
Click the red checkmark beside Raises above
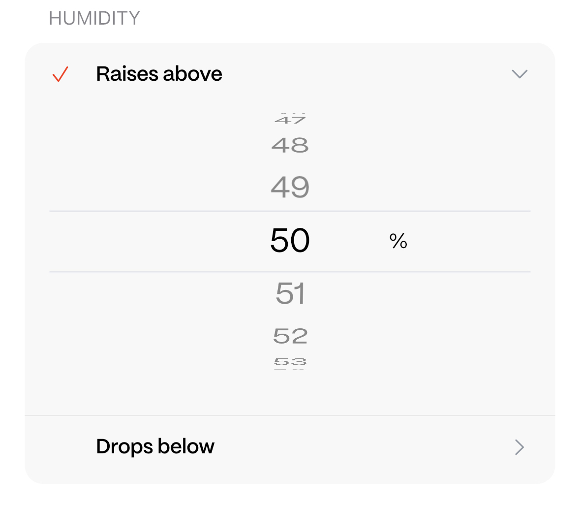click(x=60, y=74)
